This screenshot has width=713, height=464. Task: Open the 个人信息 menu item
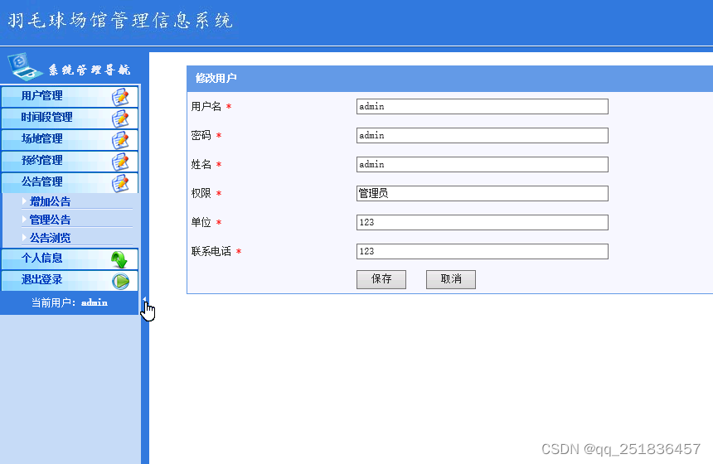(x=70, y=259)
